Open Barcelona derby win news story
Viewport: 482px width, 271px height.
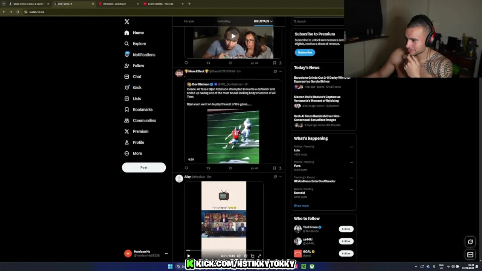coord(322,79)
